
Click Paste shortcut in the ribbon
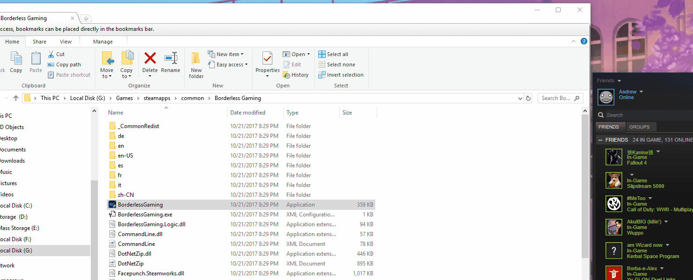[x=68, y=75]
